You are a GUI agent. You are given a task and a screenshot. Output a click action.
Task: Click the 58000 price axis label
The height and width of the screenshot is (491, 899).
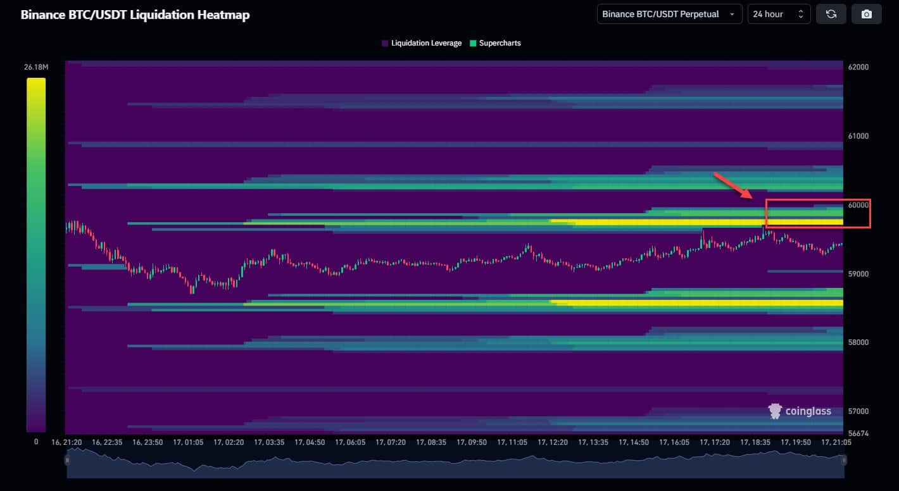(x=858, y=342)
